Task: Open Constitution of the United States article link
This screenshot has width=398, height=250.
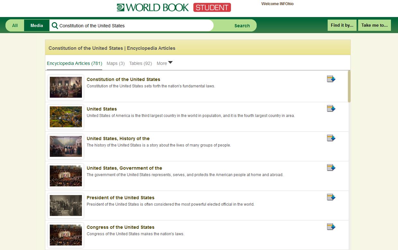Action: click(x=123, y=79)
